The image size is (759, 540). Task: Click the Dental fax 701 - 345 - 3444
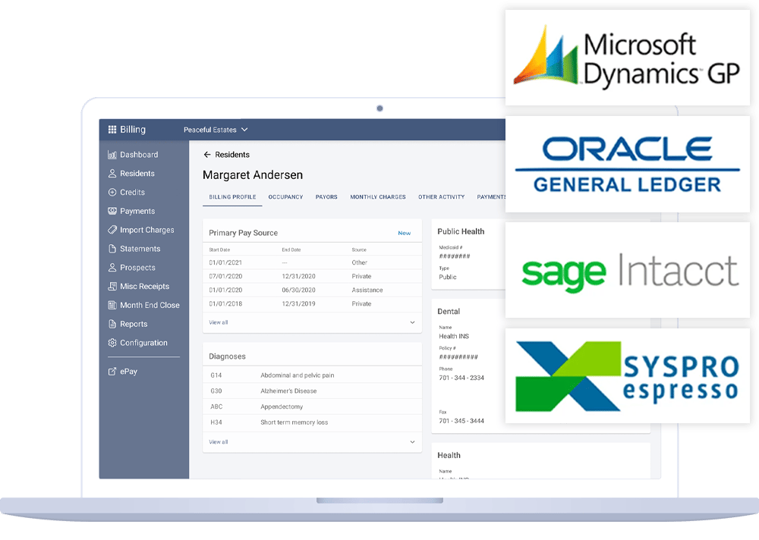pos(461,421)
